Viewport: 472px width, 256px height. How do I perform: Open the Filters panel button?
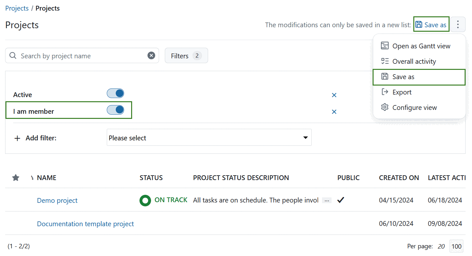[x=186, y=55]
